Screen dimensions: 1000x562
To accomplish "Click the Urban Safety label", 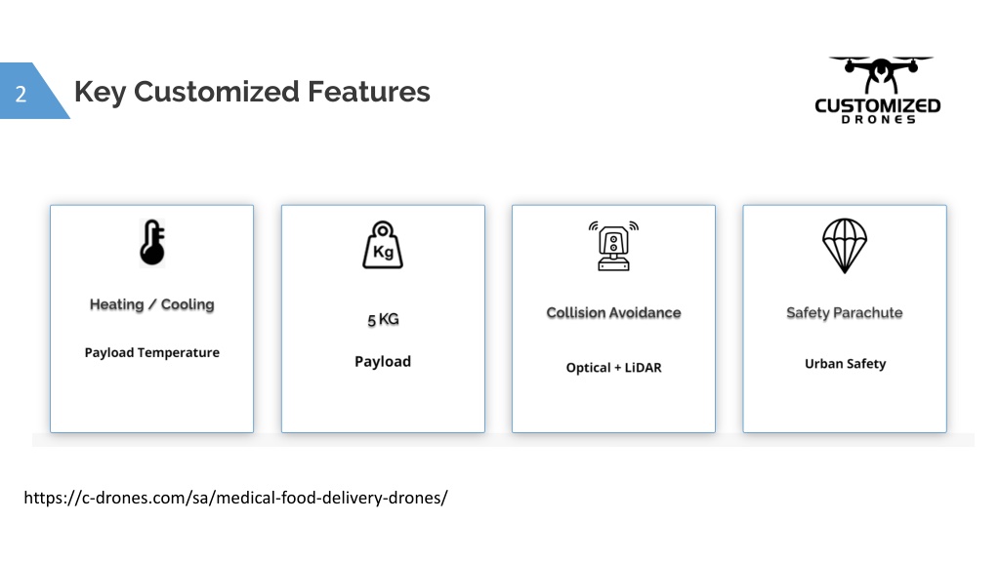I will pyautogui.click(x=845, y=364).
